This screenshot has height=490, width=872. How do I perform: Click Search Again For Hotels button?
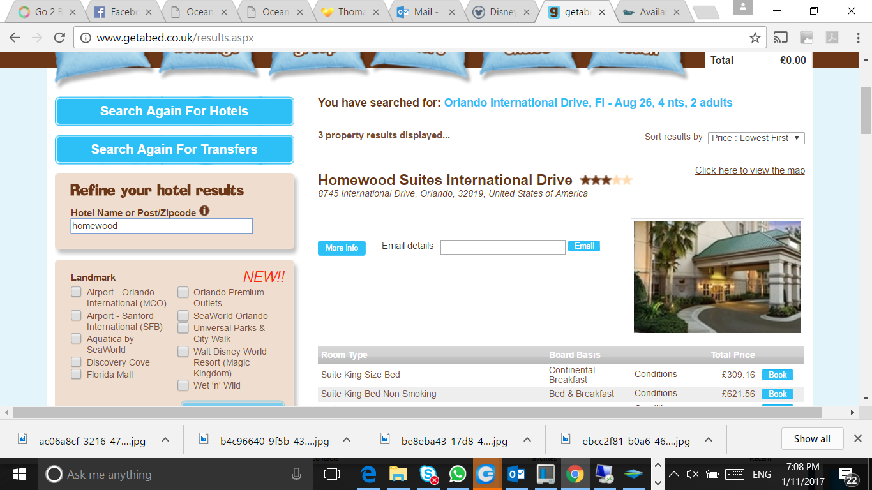pos(174,112)
